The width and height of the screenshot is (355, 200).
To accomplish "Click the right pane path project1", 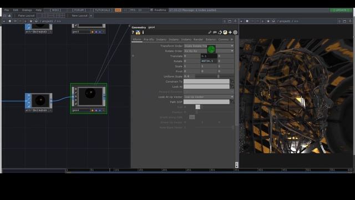I will [285, 21].
